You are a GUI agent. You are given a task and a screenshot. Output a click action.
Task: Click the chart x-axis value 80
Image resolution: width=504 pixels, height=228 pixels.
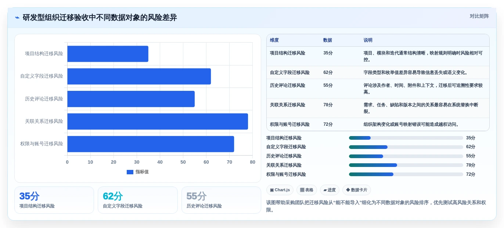click(x=252, y=162)
